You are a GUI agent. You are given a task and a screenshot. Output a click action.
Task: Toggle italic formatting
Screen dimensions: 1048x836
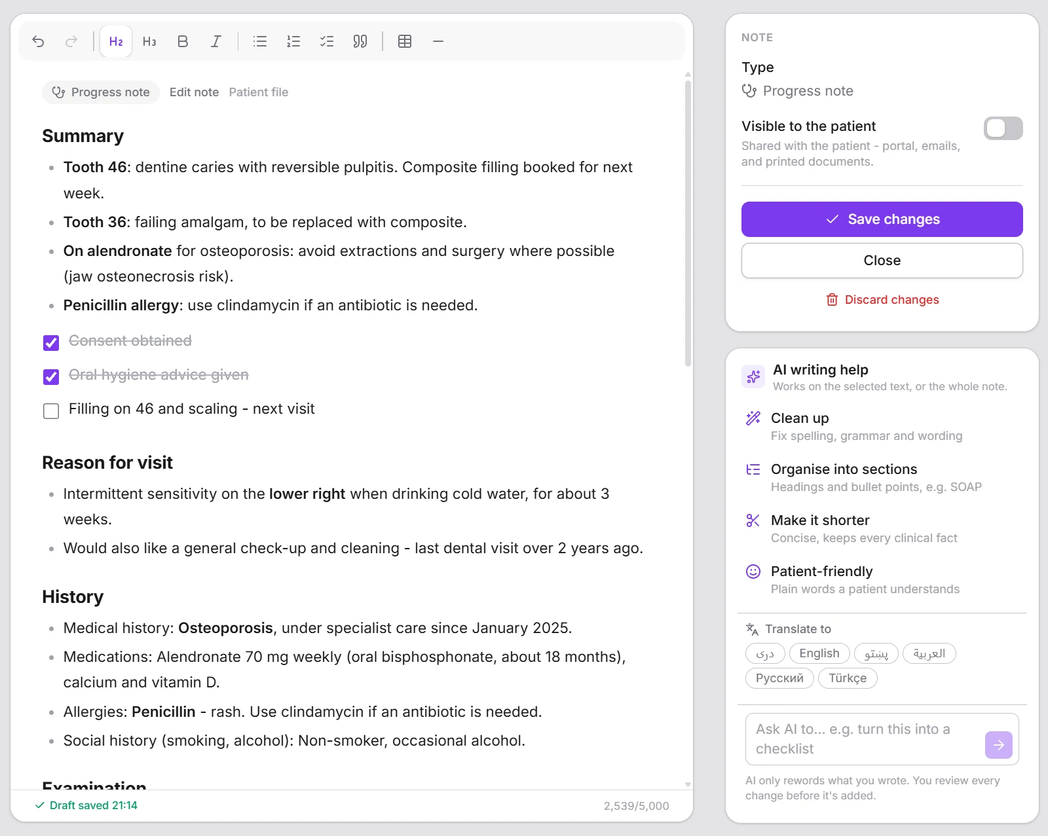[x=215, y=41]
